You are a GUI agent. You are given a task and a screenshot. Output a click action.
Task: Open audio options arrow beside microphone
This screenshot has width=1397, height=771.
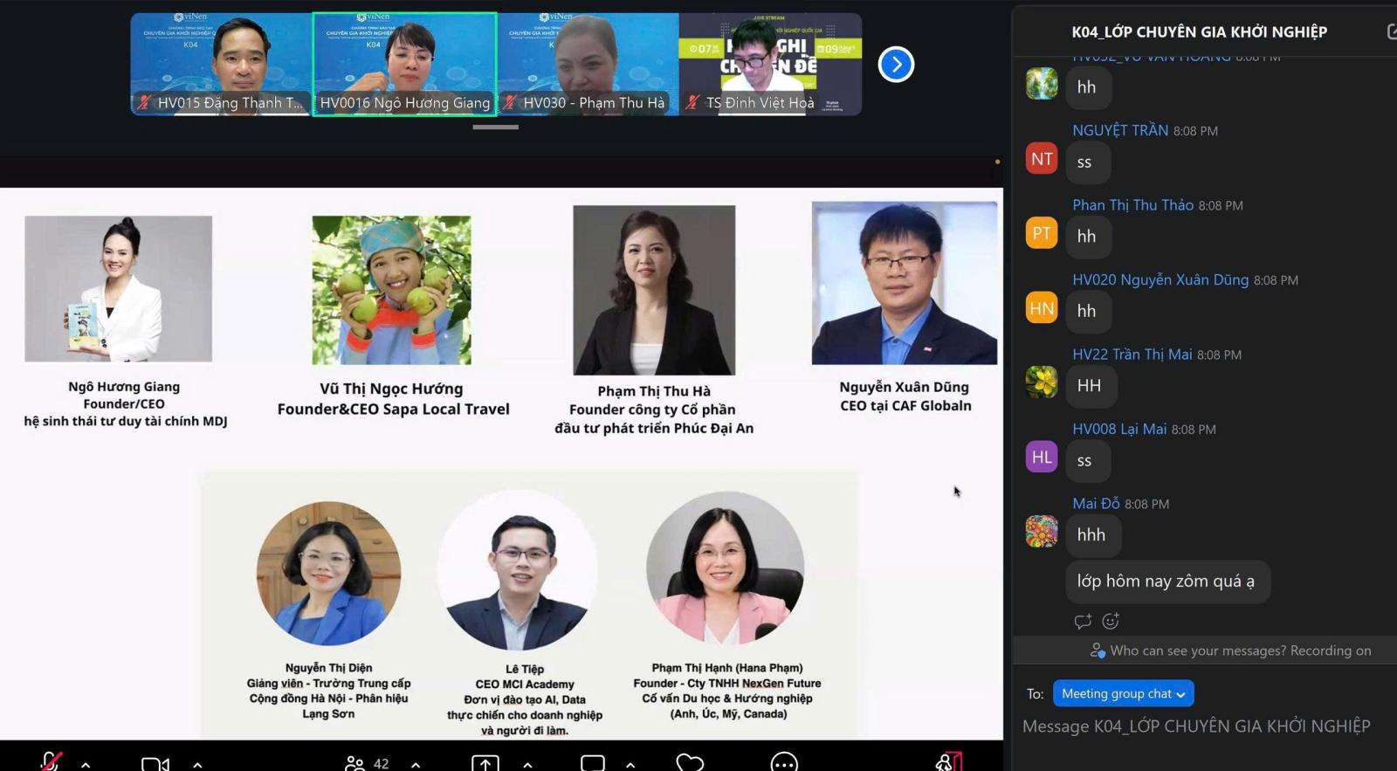(86, 764)
